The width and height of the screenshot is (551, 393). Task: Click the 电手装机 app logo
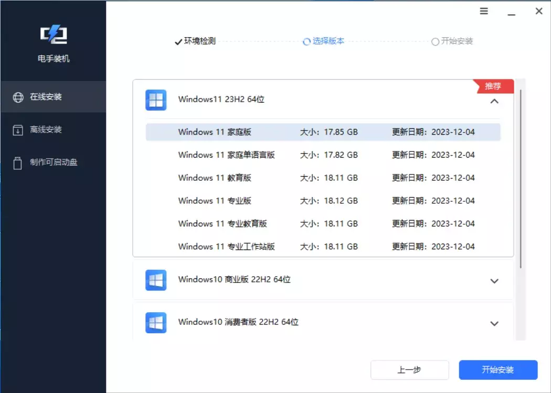(x=54, y=35)
